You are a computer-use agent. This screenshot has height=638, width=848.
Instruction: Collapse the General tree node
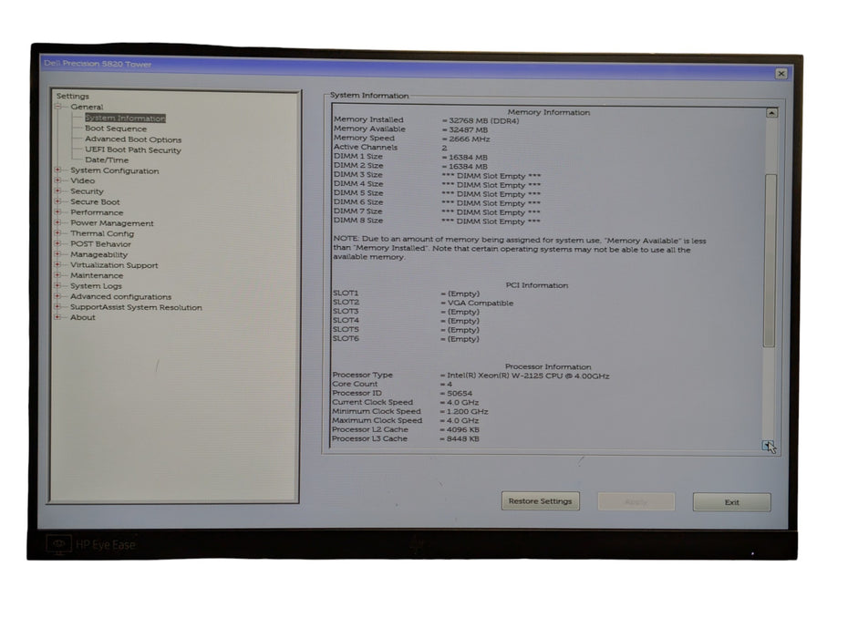(57, 107)
